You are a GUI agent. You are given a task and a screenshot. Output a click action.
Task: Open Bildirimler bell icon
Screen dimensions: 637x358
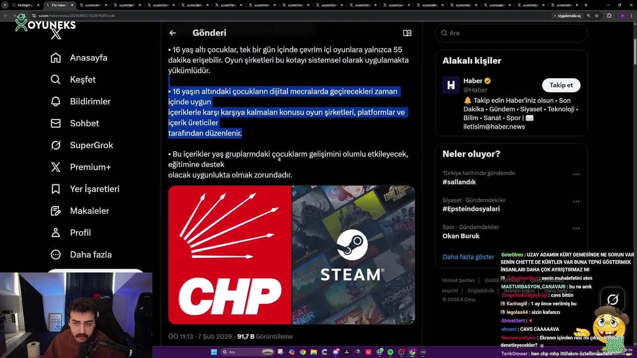click(x=56, y=101)
